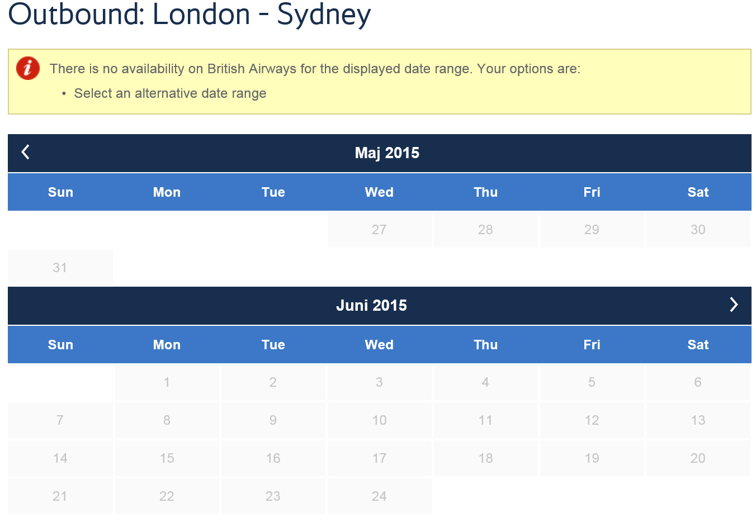The width and height of the screenshot is (756, 527).
Task: Choose June 6, a Saturday
Action: click(698, 382)
